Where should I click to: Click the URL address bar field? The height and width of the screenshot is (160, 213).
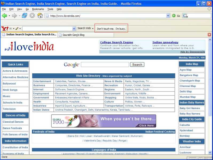pyautogui.click(x=107, y=16)
